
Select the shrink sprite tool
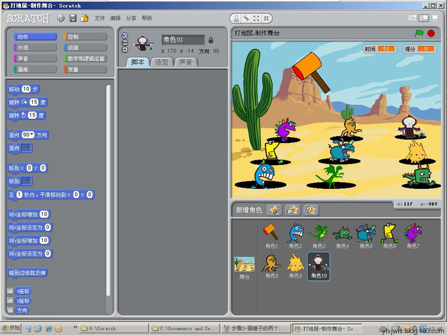(266, 18)
